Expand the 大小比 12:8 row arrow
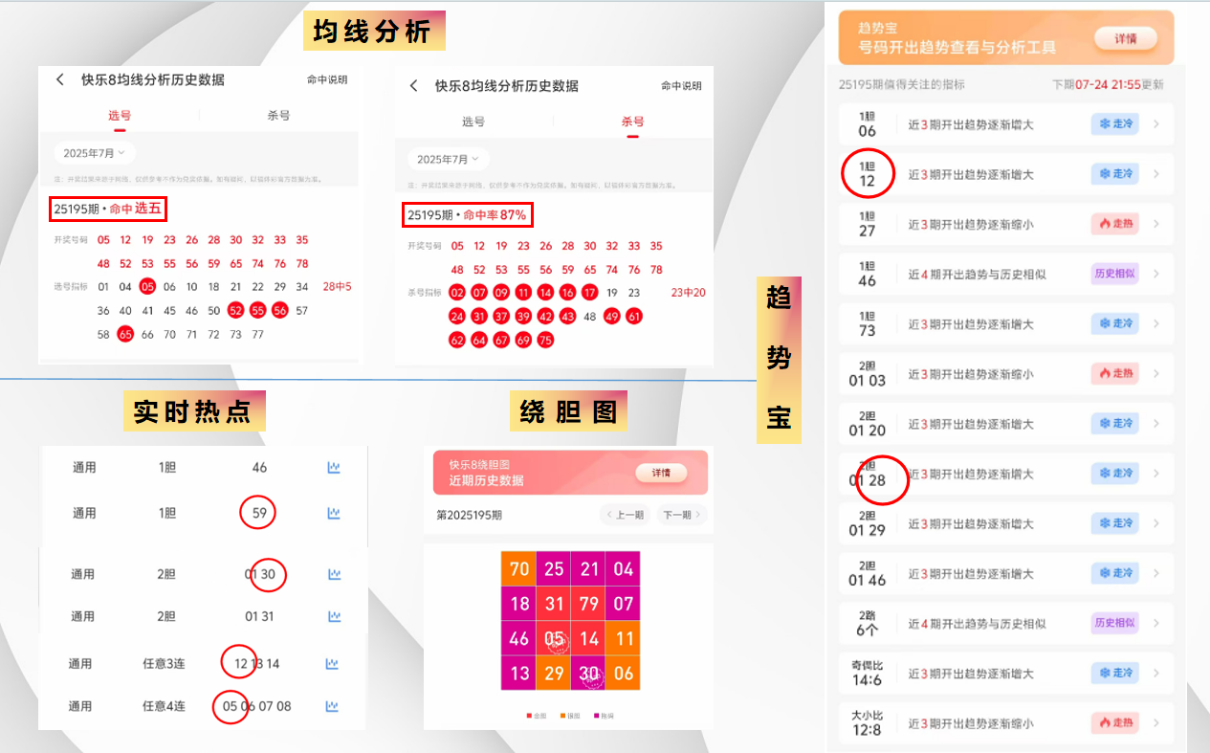Screen dimensions: 1210x753 pyautogui.click(x=1155, y=722)
